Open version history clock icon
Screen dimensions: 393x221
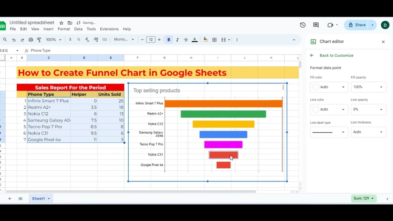(x=303, y=25)
